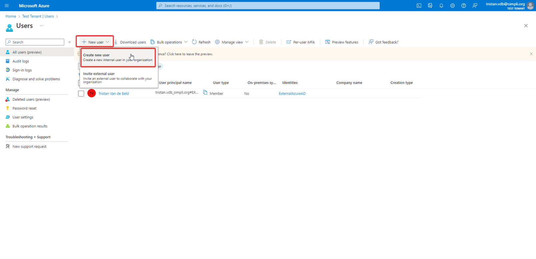Go to the Test Tenant | Users breadcrumb

pos(38,16)
